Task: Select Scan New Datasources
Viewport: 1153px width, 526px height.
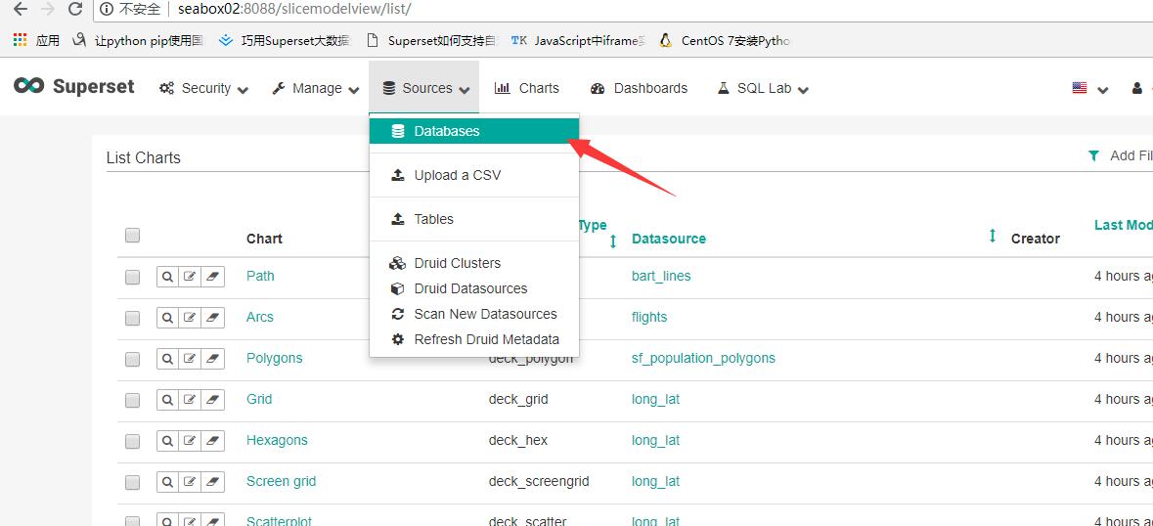Action: (474, 314)
